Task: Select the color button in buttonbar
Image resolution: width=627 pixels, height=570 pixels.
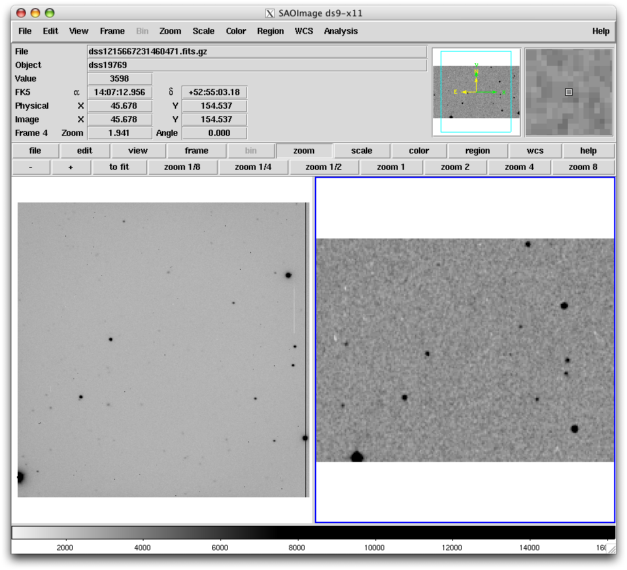Action: coord(419,151)
